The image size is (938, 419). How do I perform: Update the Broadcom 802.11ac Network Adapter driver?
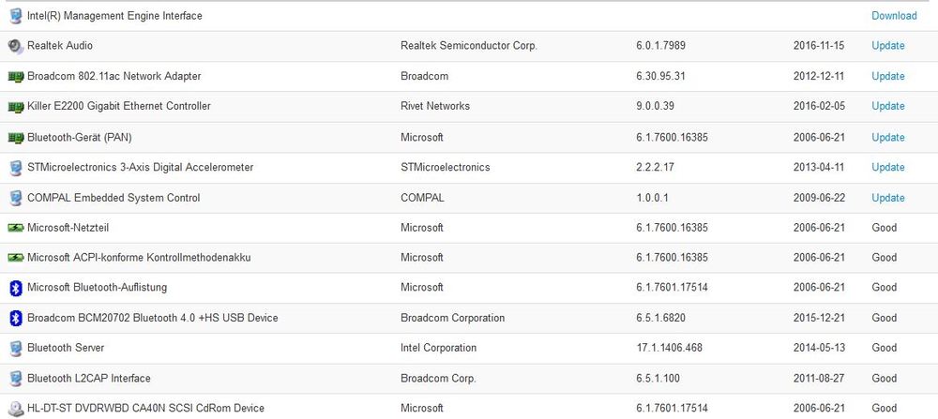[x=887, y=76]
